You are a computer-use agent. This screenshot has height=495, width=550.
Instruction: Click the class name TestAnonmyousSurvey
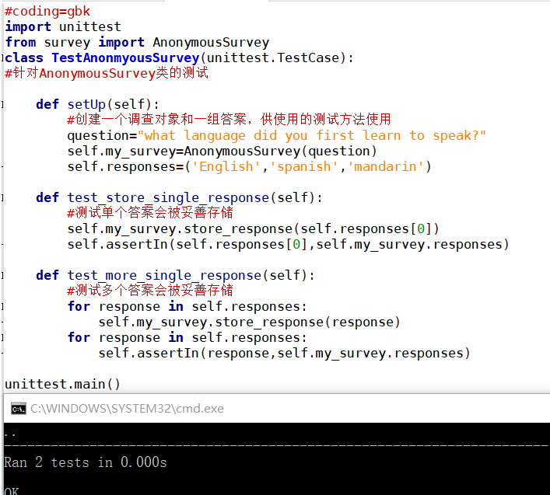click(x=125, y=58)
